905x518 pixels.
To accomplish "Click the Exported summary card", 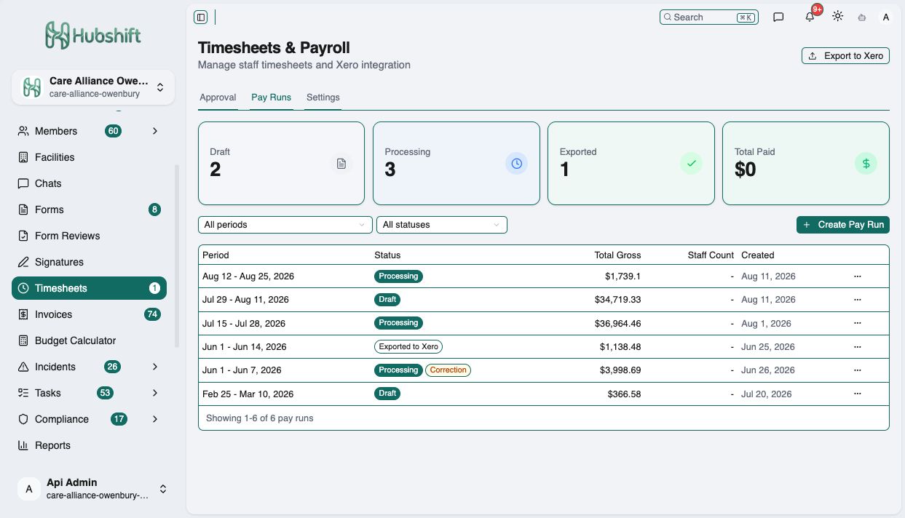I will tap(631, 163).
